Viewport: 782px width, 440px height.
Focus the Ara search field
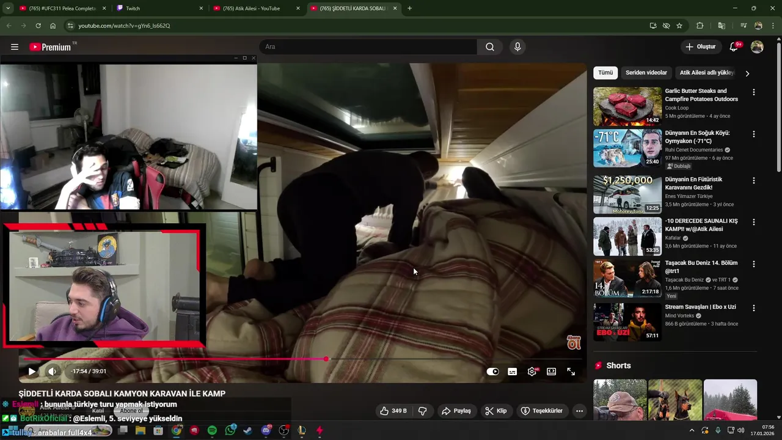click(368, 47)
